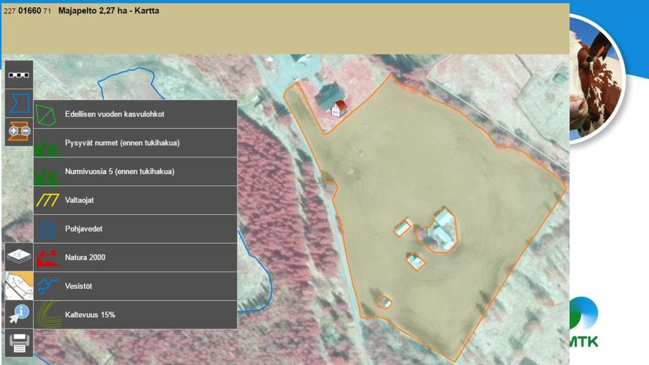
Task: Click red Natura 2000 icon
Action: pyautogui.click(x=47, y=258)
